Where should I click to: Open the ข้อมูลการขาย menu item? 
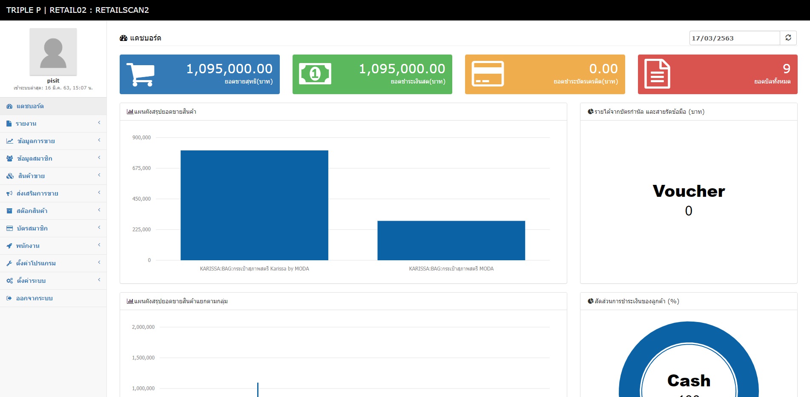coord(53,141)
